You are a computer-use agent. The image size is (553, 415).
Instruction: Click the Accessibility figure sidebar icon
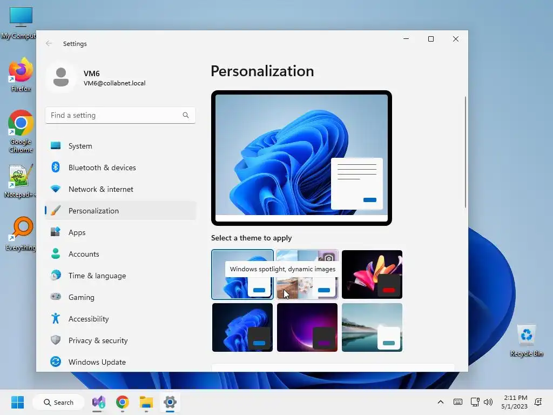click(x=56, y=318)
